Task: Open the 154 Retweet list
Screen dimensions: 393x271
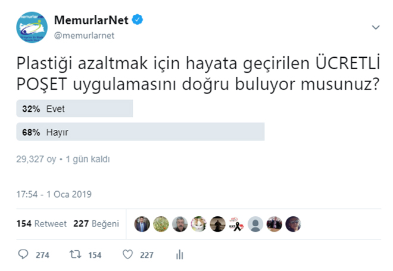Action: [41, 223]
